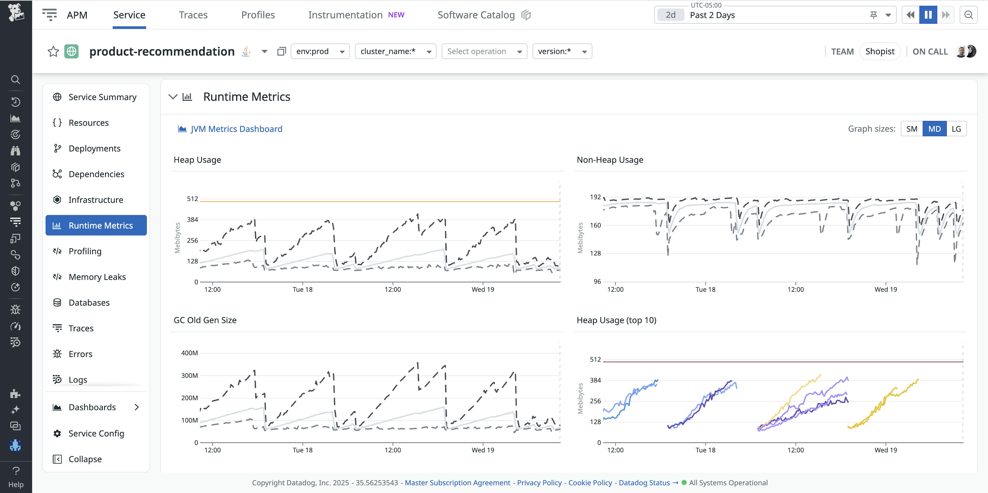Select the Watchdog binoculars icon

tap(15, 151)
